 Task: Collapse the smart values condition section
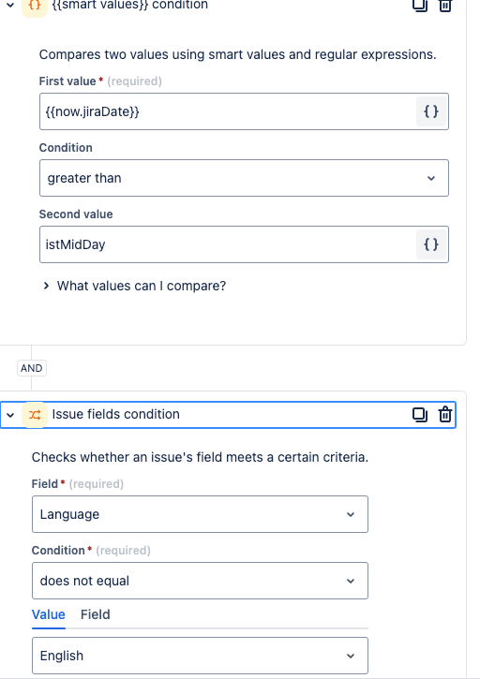coord(10,6)
